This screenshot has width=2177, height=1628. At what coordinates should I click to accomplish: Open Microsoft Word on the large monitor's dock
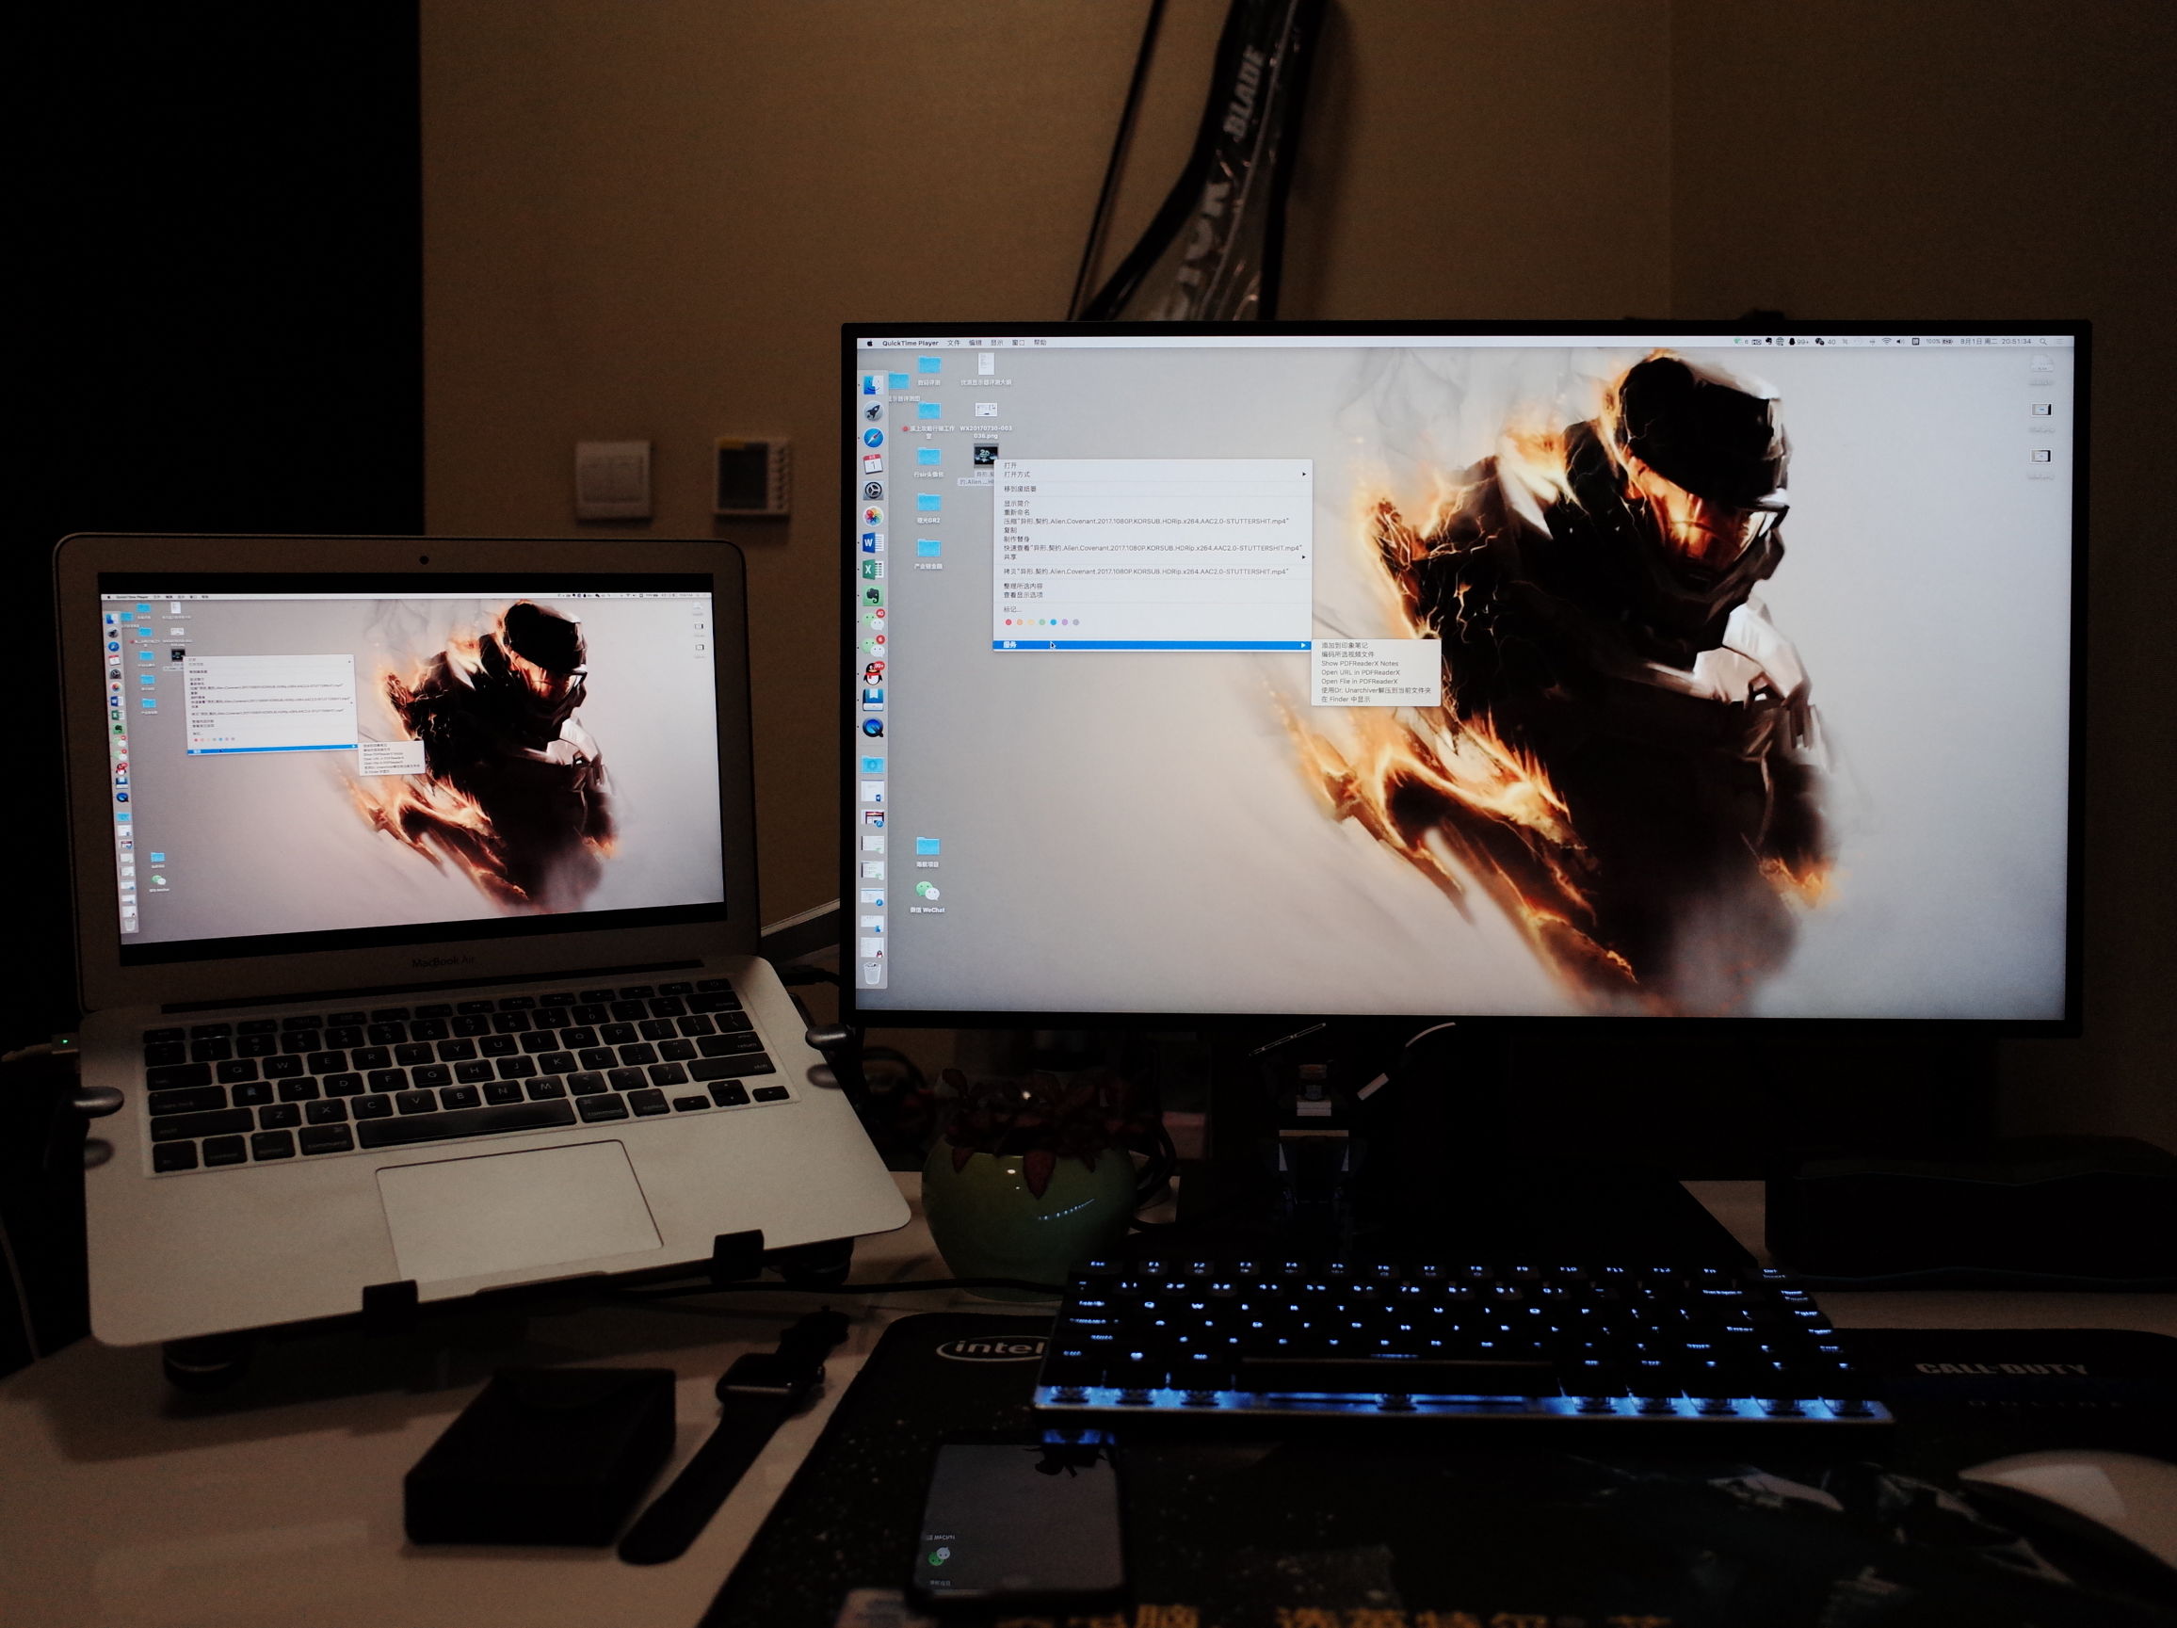(872, 542)
